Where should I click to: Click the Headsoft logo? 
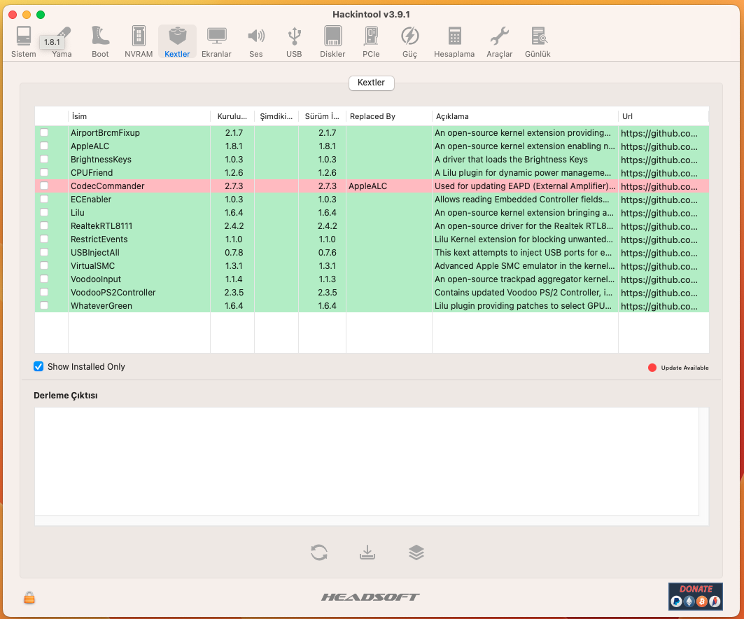pyautogui.click(x=370, y=597)
